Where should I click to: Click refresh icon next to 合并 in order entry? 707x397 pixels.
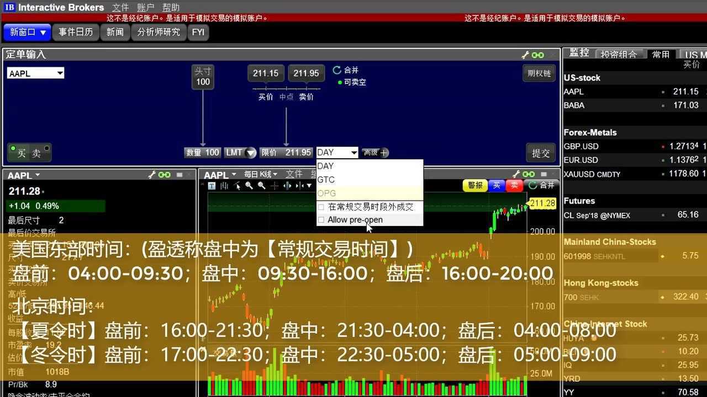[x=337, y=70]
